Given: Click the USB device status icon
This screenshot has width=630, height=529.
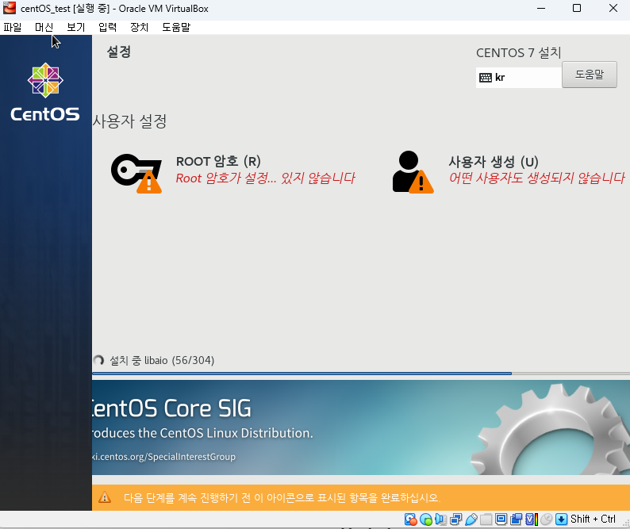Looking at the screenshot, I should [x=471, y=519].
